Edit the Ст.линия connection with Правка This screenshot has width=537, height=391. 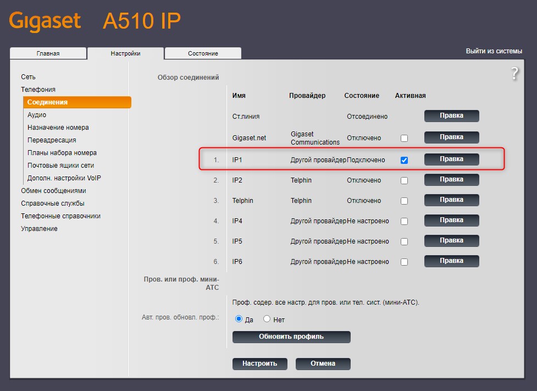[x=451, y=116]
